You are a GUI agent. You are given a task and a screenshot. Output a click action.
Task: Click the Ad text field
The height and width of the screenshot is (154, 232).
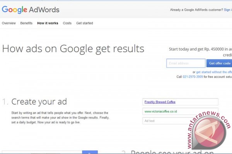(x=180, y=121)
